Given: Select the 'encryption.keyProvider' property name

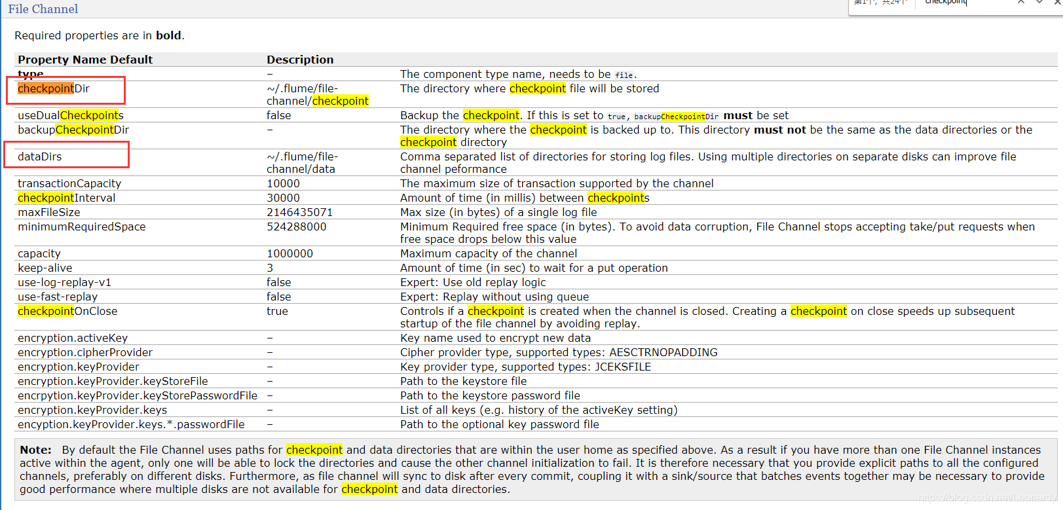Looking at the screenshot, I should pos(79,367).
